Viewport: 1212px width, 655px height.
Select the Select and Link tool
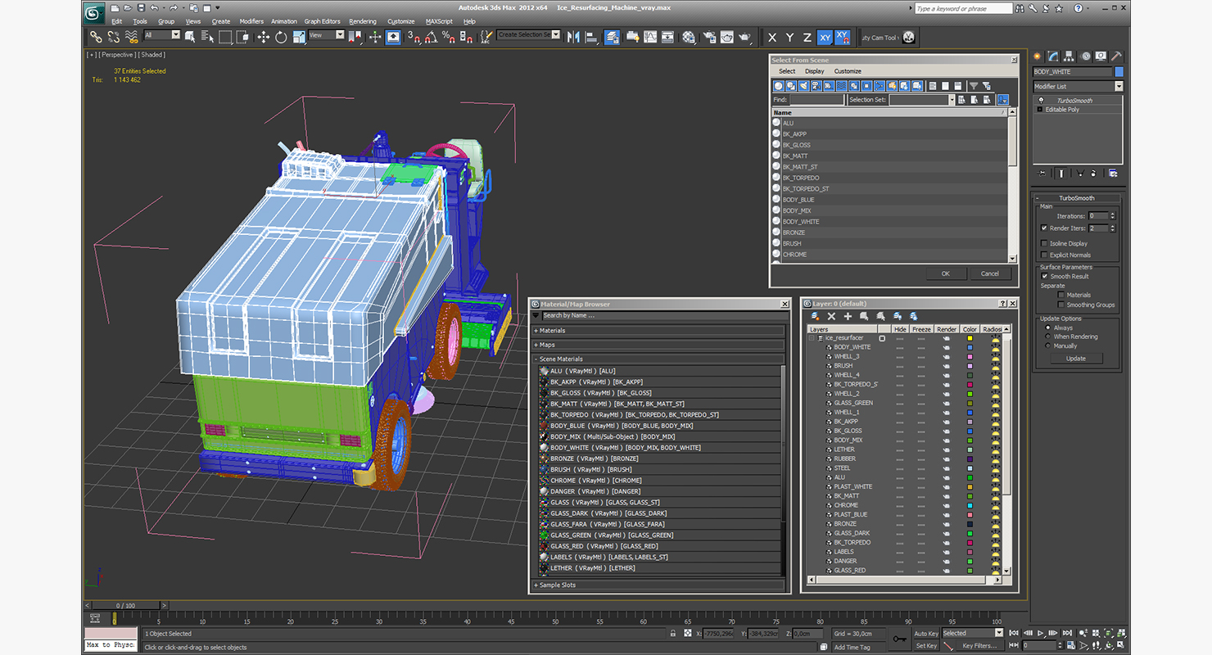(x=96, y=37)
